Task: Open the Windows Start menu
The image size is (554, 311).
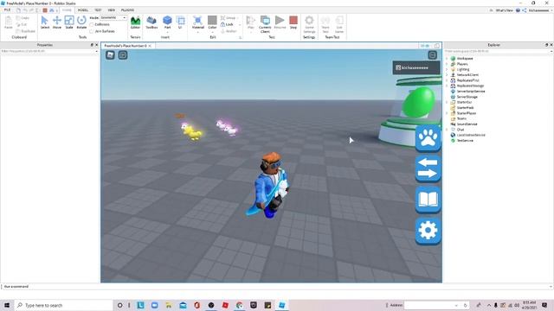Action: 7,305
